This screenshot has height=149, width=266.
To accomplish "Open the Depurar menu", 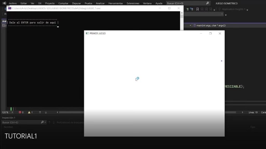I will point(76,3).
